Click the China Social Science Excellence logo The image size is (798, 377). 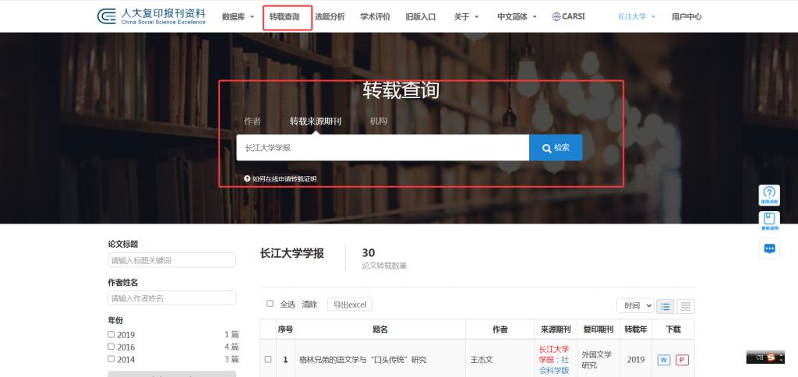click(x=151, y=16)
